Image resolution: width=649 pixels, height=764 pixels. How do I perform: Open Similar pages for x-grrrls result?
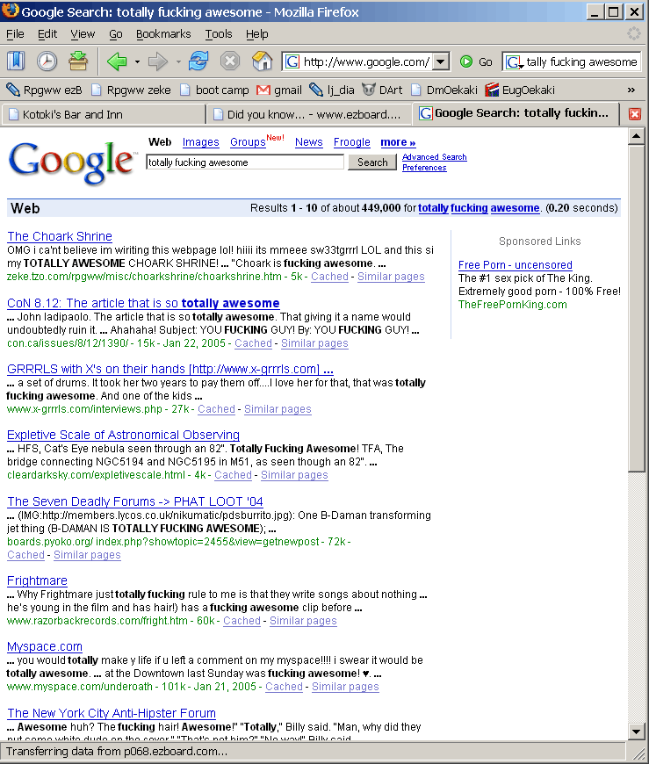278,409
